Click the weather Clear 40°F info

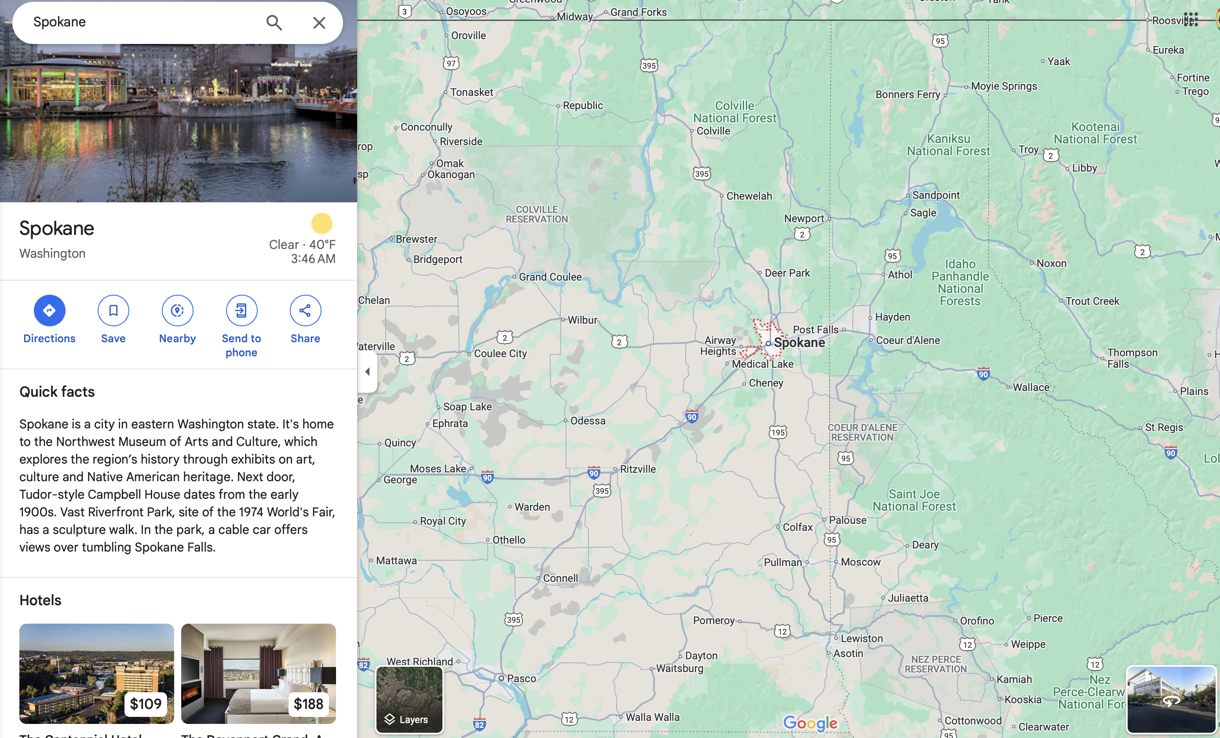(302, 245)
